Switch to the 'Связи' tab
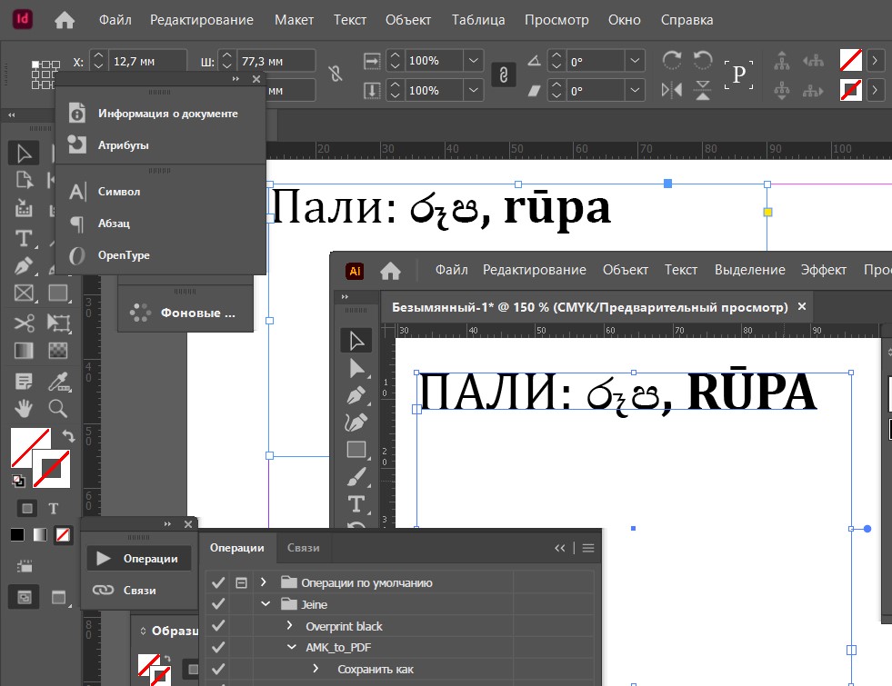892x686 pixels. (x=303, y=548)
